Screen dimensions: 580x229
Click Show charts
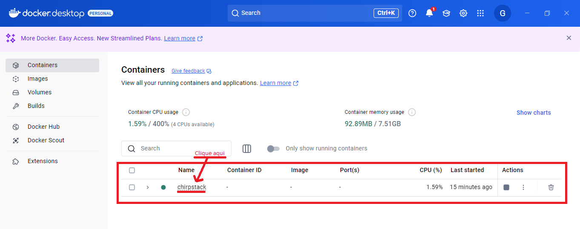click(534, 113)
